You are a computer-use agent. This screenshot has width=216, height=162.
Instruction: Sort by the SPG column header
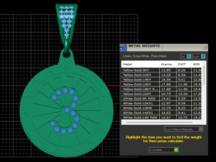click(x=196, y=64)
